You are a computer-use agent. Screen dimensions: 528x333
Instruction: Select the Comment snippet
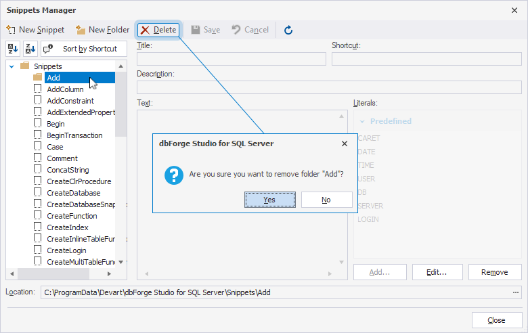pyautogui.click(x=62, y=158)
